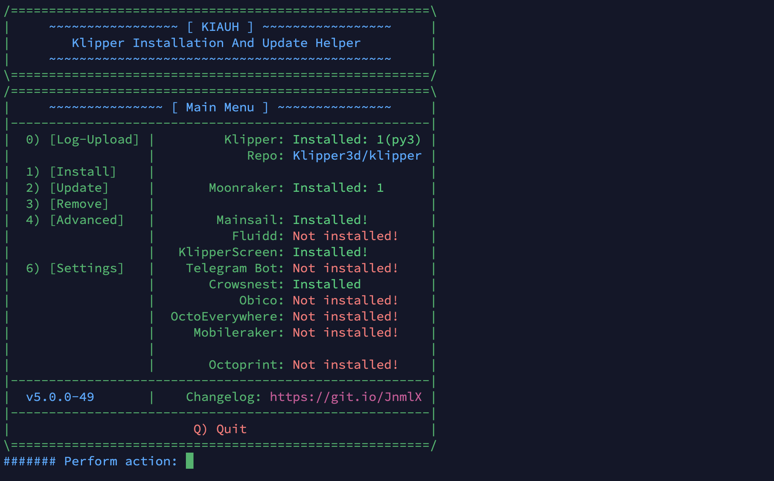Click the Klipper Installed: 1(py3) status

(357, 140)
